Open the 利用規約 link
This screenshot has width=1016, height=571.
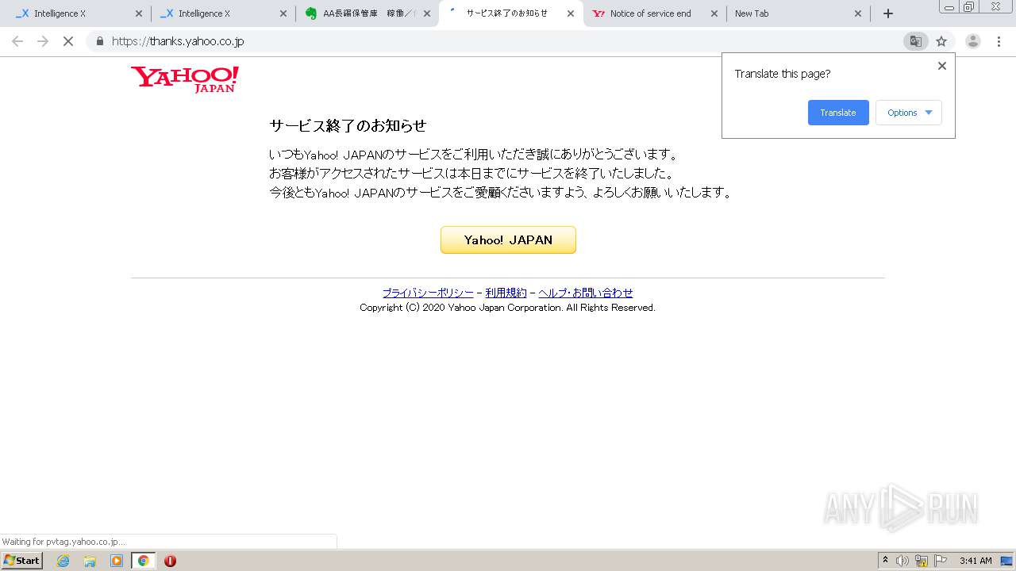pyautogui.click(x=506, y=293)
